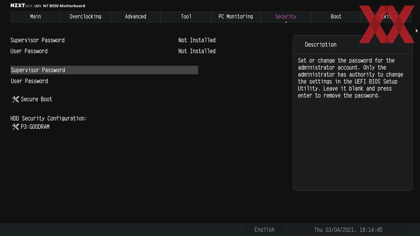The width and height of the screenshot is (420, 236).
Task: Click the Description panel header
Action: click(x=353, y=45)
